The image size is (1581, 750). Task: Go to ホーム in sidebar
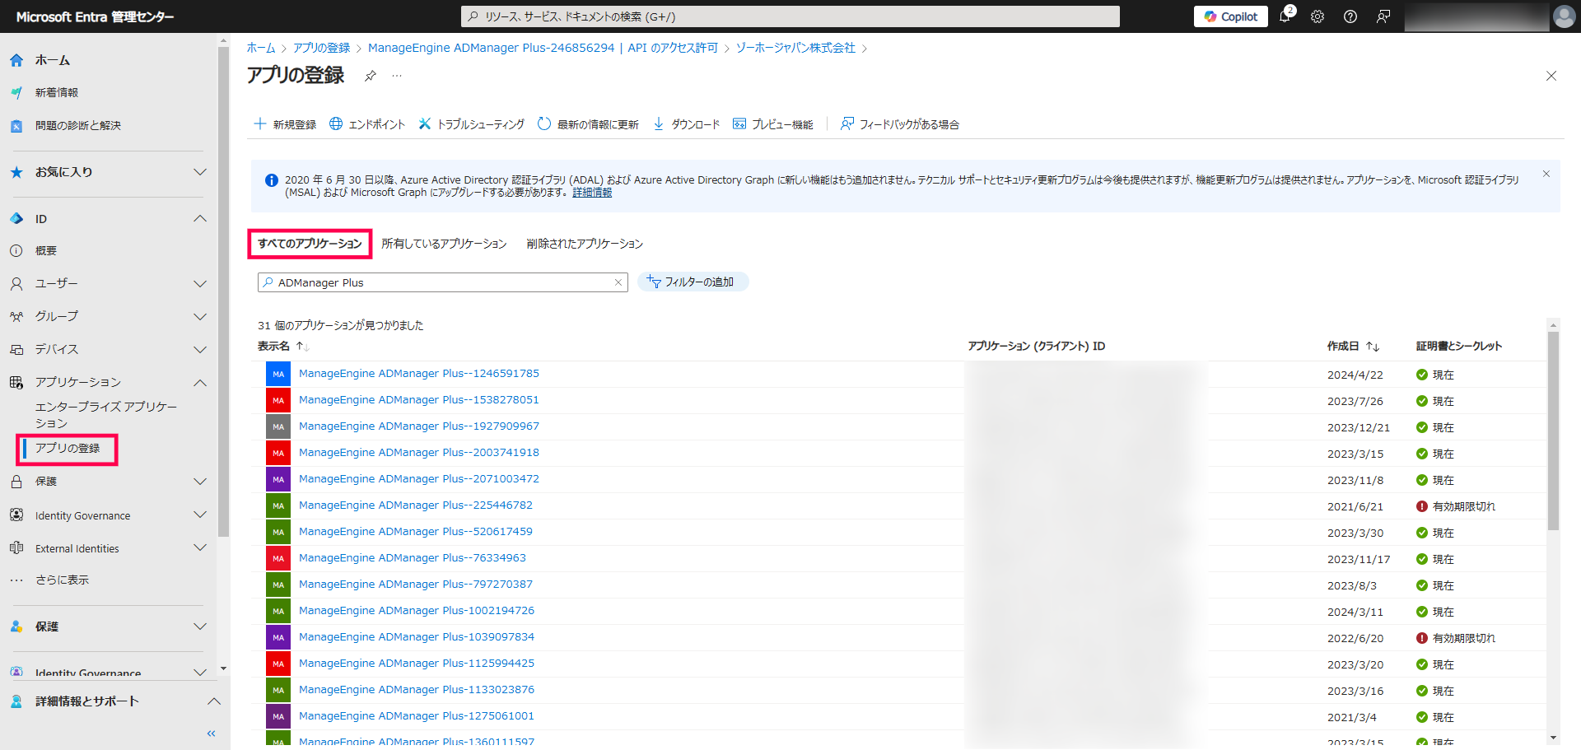[53, 60]
